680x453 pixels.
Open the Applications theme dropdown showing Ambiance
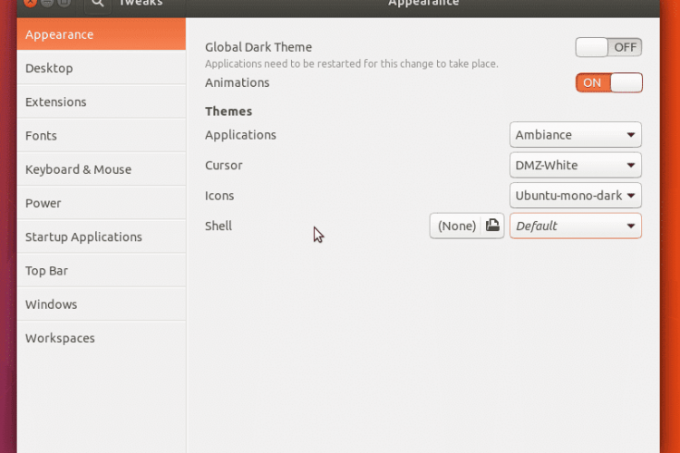(x=575, y=135)
